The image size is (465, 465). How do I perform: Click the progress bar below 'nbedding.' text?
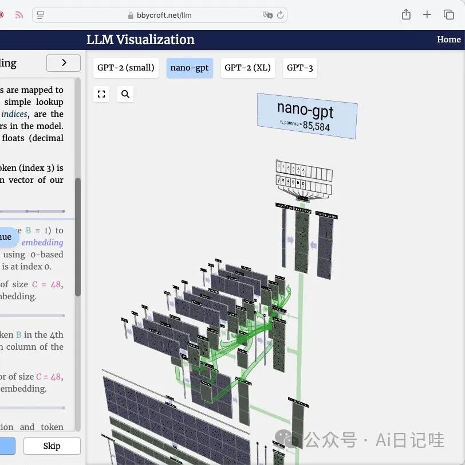point(32,316)
